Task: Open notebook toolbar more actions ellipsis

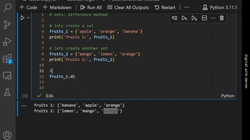Action: (x=187, y=7)
